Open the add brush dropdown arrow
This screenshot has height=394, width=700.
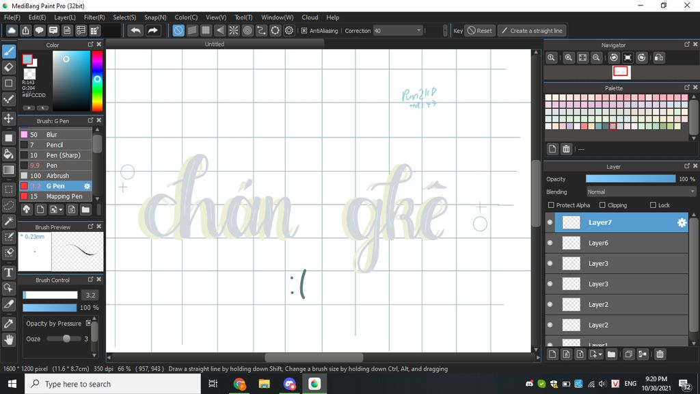point(61,209)
